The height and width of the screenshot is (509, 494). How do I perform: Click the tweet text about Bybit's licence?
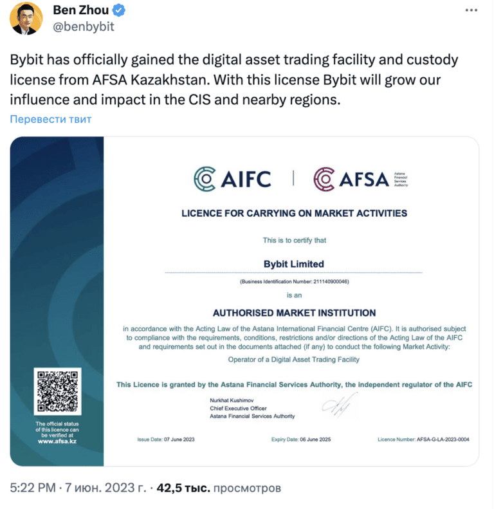234,80
